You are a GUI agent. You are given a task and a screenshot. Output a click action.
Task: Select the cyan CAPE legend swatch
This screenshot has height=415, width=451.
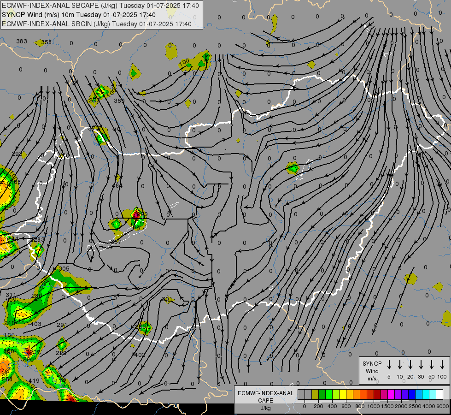[426, 394]
